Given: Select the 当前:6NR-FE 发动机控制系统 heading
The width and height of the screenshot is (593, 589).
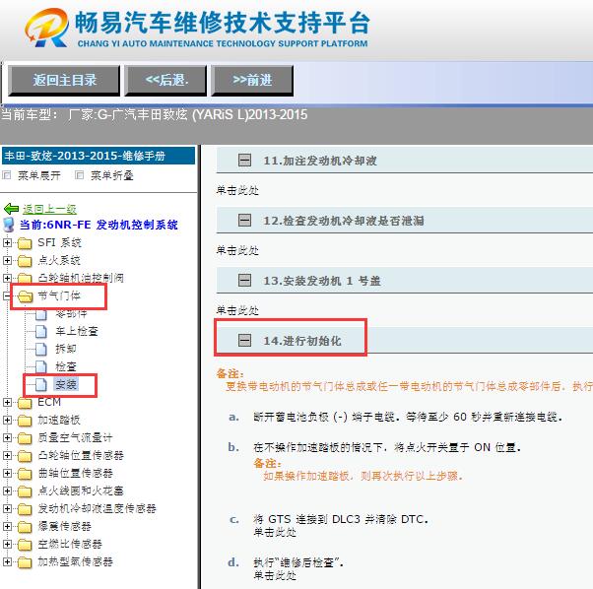Looking at the screenshot, I should coord(99,225).
